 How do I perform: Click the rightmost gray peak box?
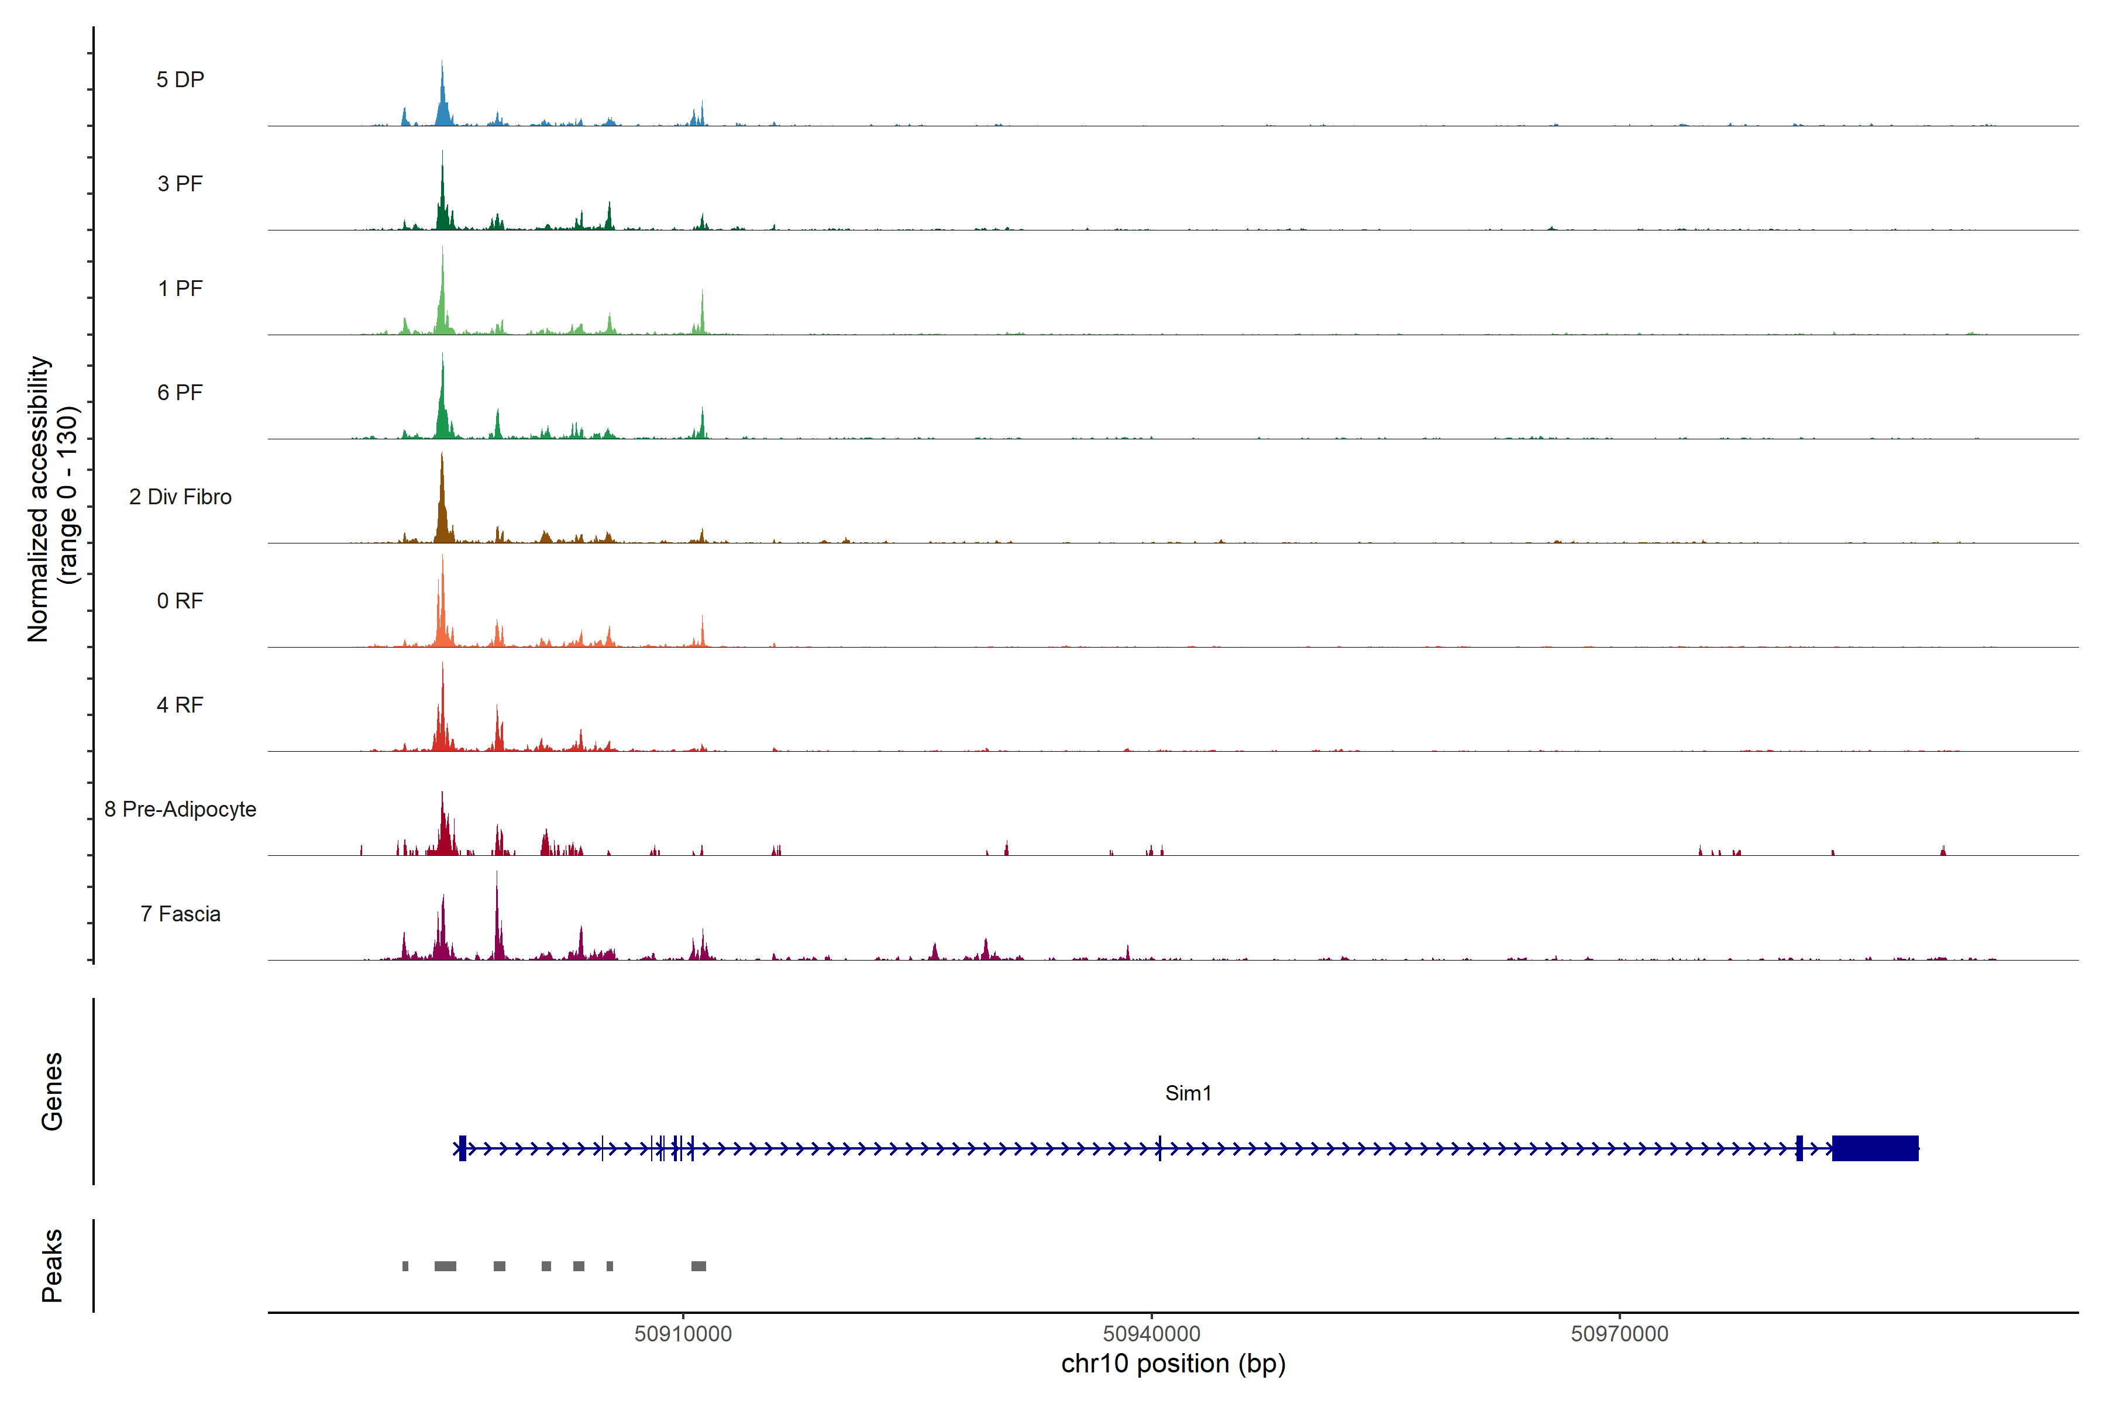698,1266
